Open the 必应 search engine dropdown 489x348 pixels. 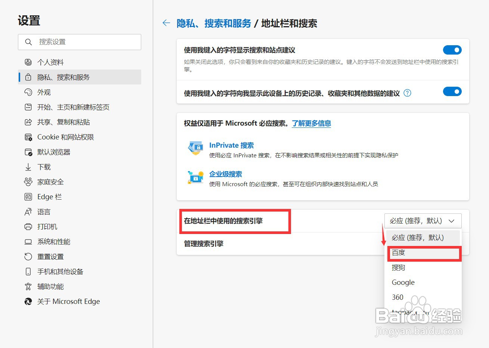pyautogui.click(x=423, y=221)
